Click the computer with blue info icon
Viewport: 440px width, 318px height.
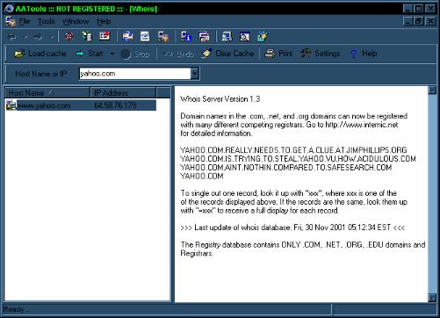click(186, 37)
